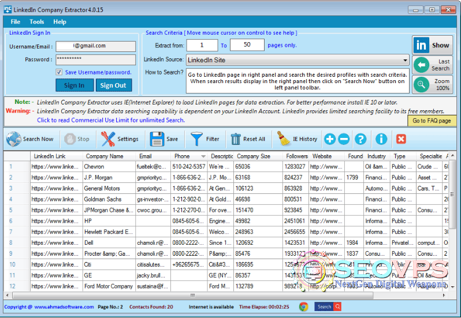Click Reset All trash bin icon
461x318 pixels.
(x=236, y=139)
